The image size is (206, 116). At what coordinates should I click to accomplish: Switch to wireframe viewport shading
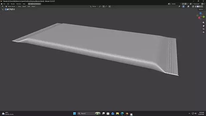tap(196, 6)
